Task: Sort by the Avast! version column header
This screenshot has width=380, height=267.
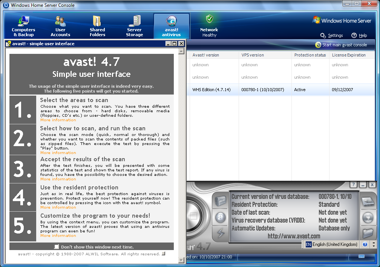Action: click(214, 55)
